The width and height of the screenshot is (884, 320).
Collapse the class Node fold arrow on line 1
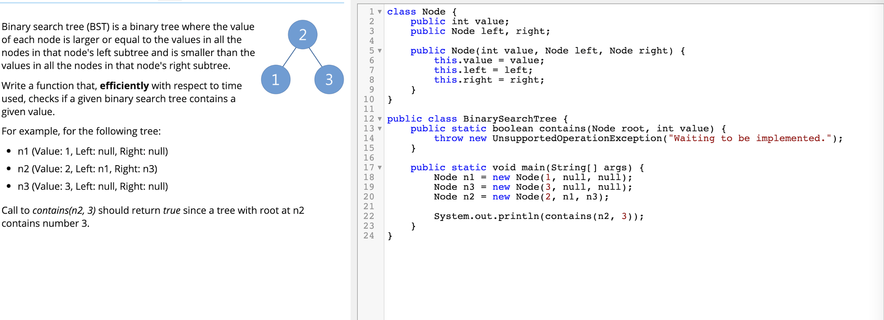[380, 12]
